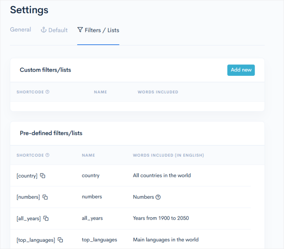Copy the [numbers] shortcode
This screenshot has height=249, width=284.
coord(45,197)
